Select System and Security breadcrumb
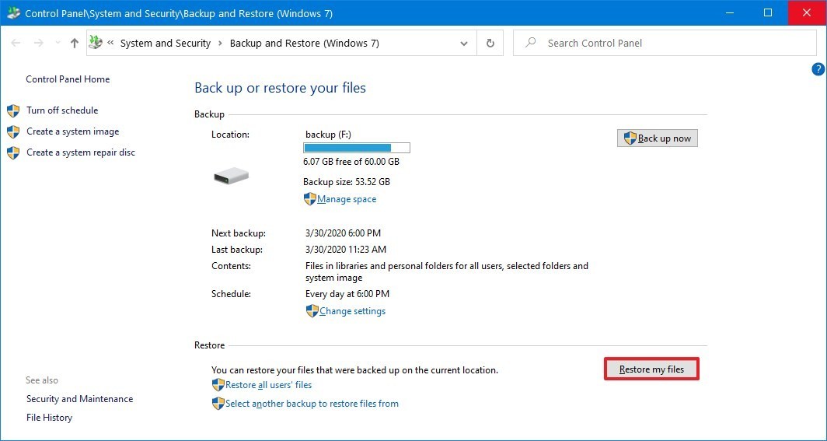The image size is (827, 441). 165,44
